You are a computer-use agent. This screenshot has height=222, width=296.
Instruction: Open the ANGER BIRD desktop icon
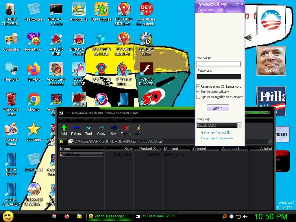[x=56, y=44]
